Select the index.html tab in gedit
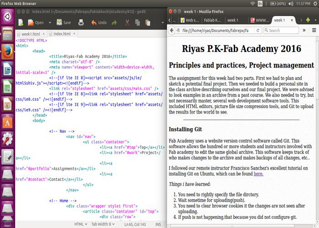Screen dimensions: 319x228 (62, 34)
